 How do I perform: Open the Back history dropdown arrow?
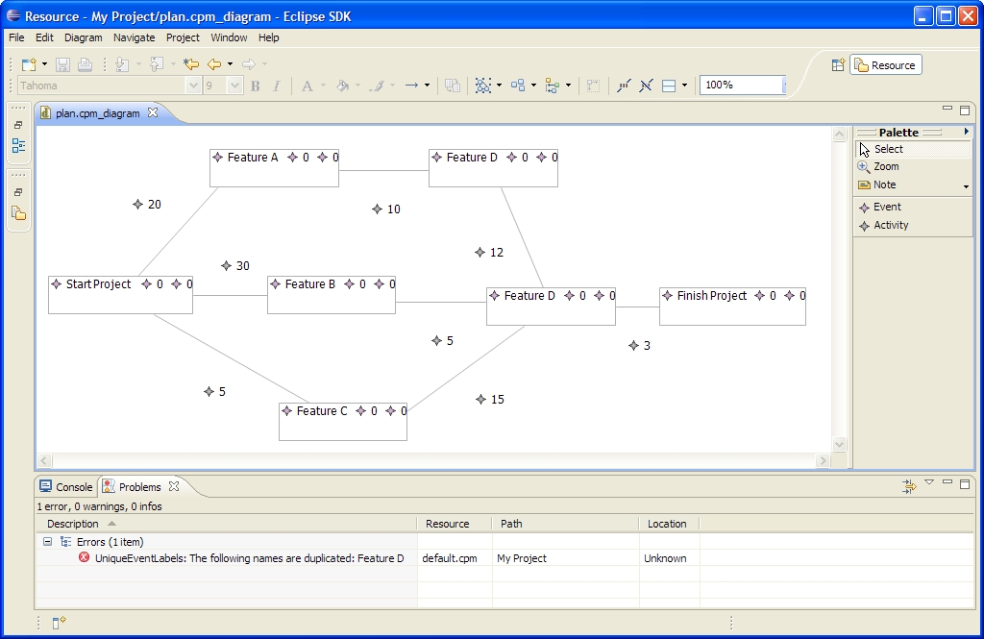231,64
